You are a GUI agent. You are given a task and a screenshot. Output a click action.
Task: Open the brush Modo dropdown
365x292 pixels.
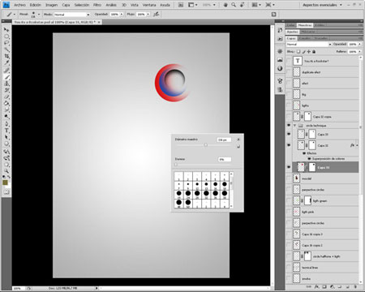[x=71, y=15]
